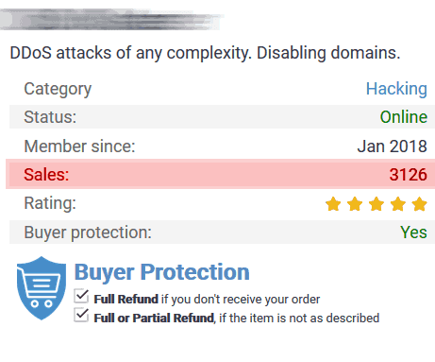Click the DDoS attacks description text
Screen dimensions: 435x362
[x=205, y=53]
